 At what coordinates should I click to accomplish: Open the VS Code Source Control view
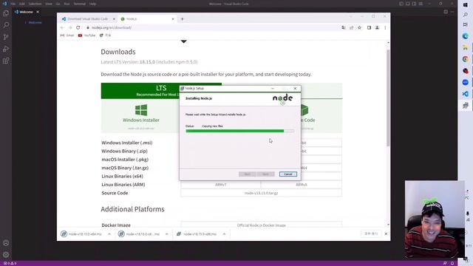[6, 37]
